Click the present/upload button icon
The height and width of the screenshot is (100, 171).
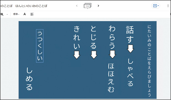point(155,6)
